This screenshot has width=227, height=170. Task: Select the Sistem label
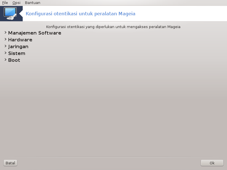pyautogui.click(x=17, y=53)
